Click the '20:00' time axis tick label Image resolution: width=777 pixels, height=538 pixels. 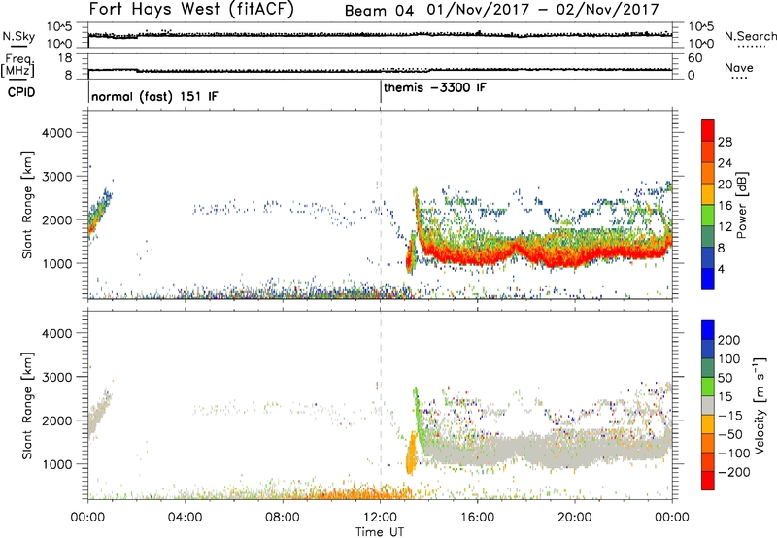click(574, 518)
